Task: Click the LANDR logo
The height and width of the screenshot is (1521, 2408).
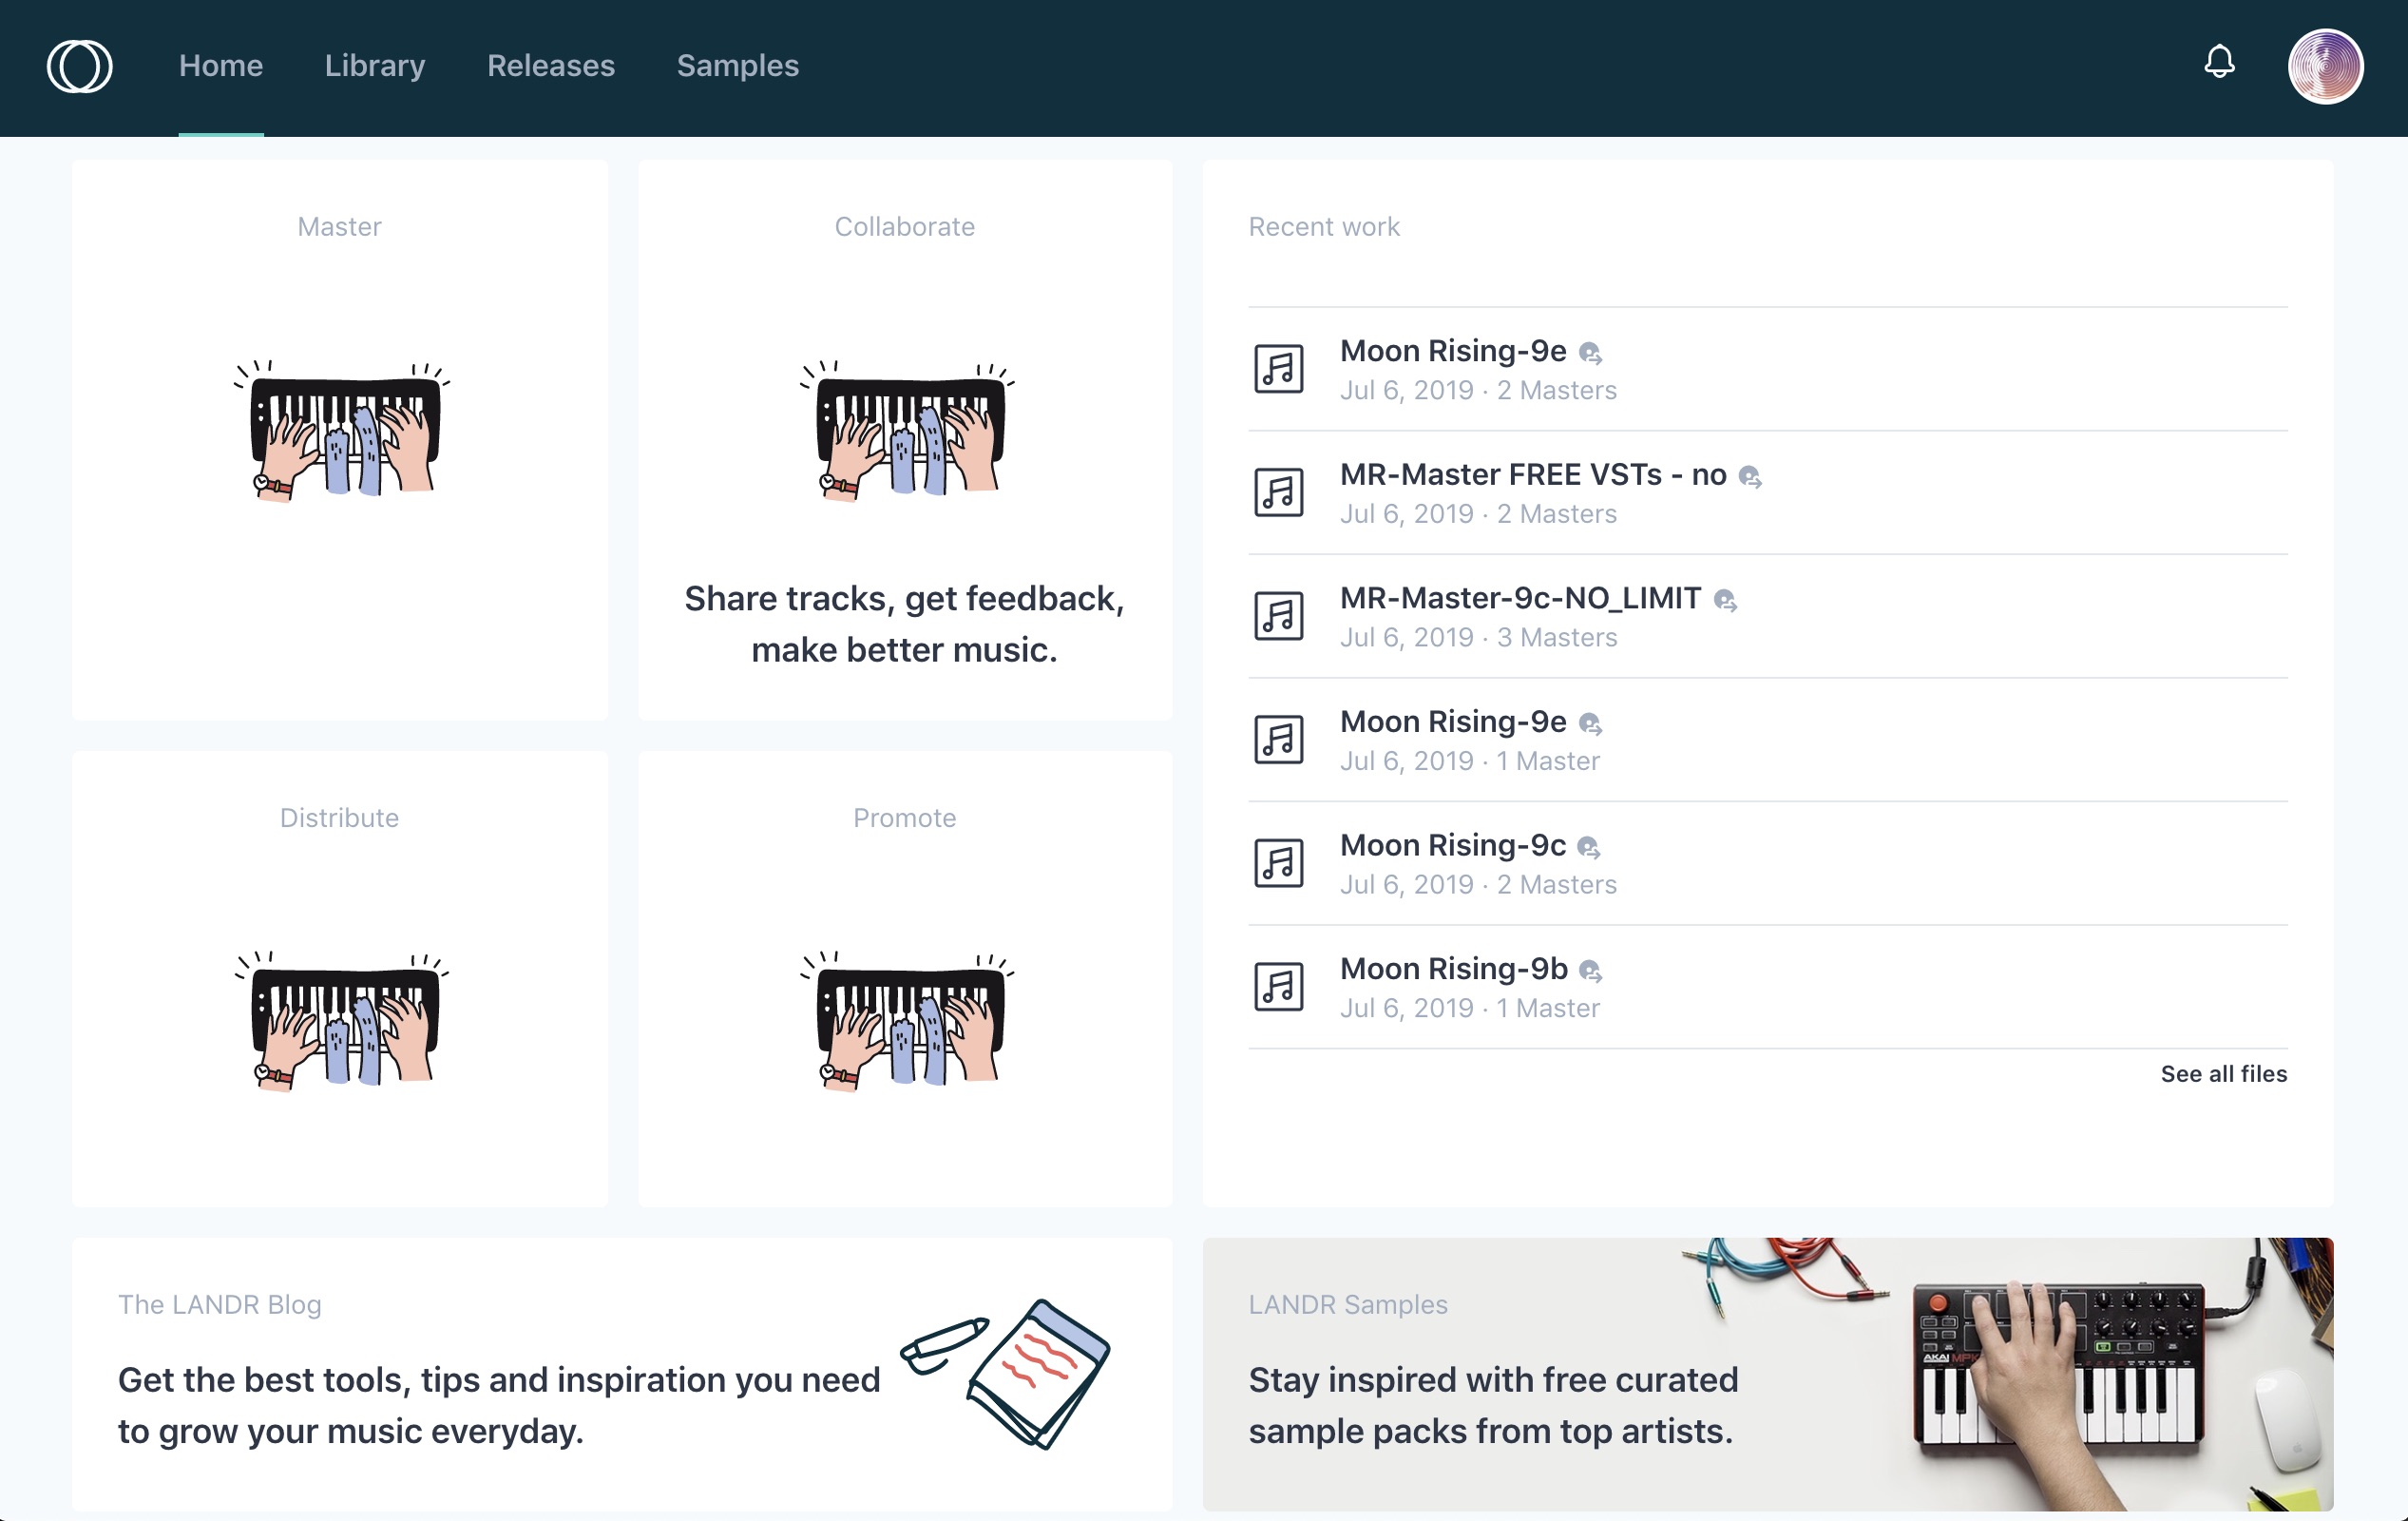Action: [x=79, y=66]
